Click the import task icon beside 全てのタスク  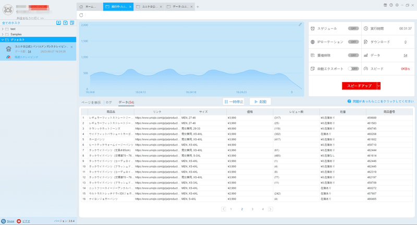pos(58,23)
